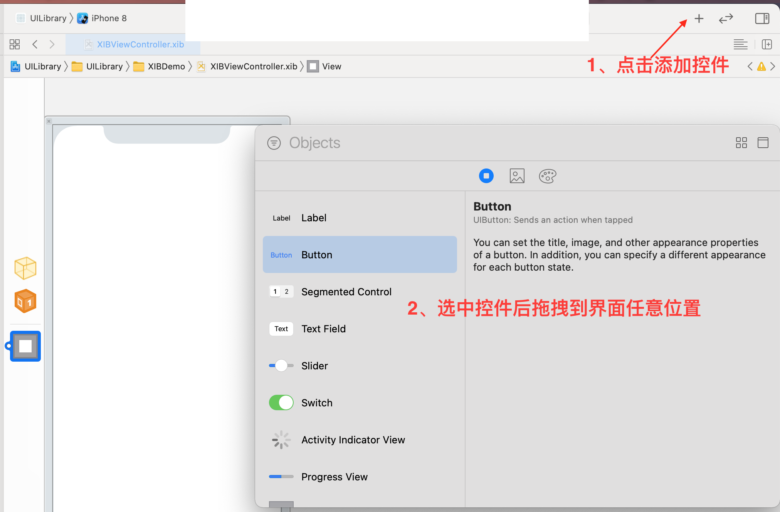Toggle the right inspector panel icon
This screenshot has width=780, height=512.
point(762,19)
